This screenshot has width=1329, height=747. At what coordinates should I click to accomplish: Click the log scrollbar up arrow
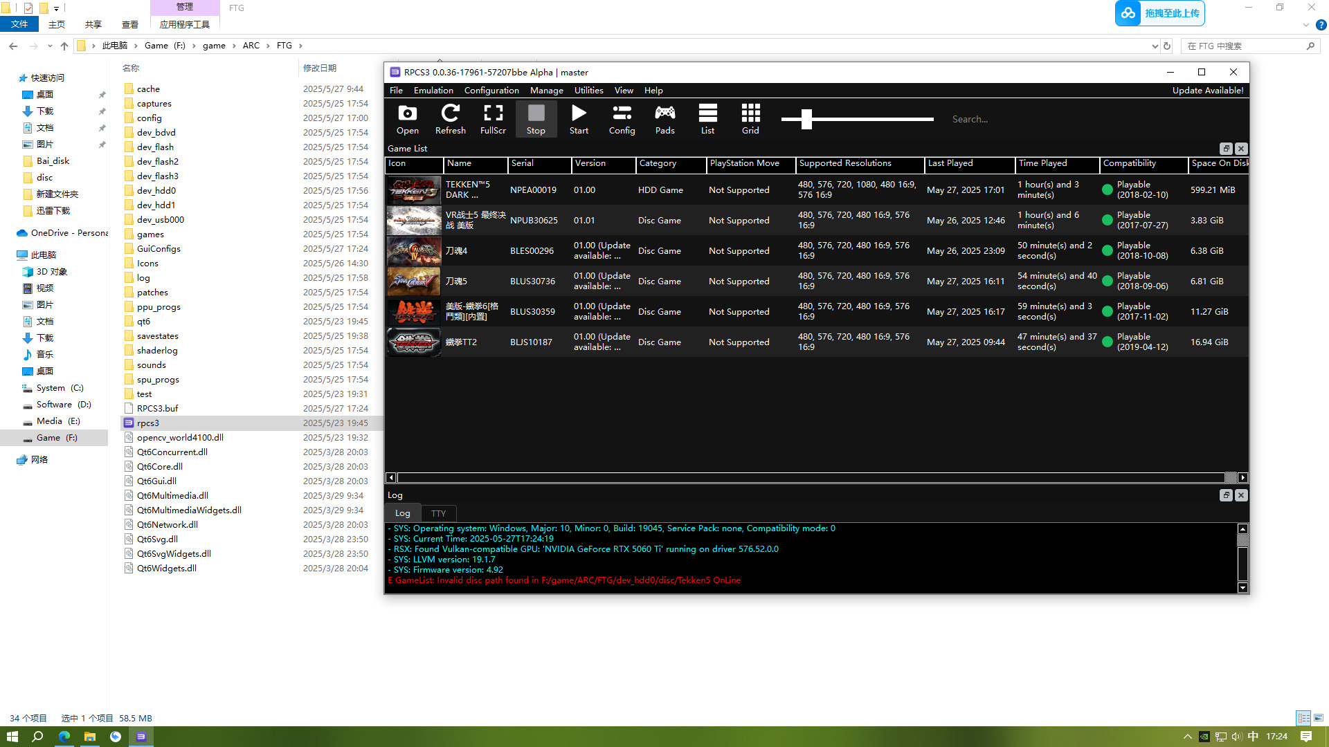pyautogui.click(x=1242, y=529)
